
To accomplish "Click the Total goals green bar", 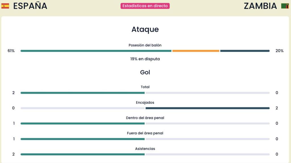I will pos(83,93).
